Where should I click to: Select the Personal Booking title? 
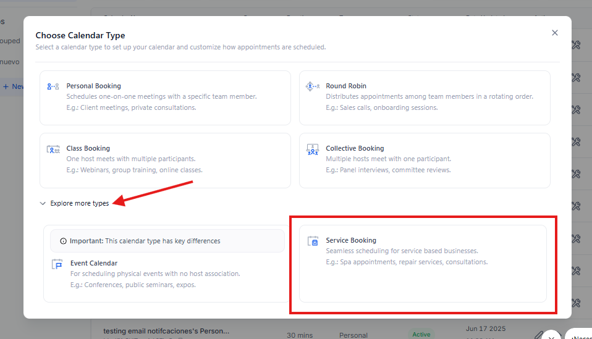point(93,86)
